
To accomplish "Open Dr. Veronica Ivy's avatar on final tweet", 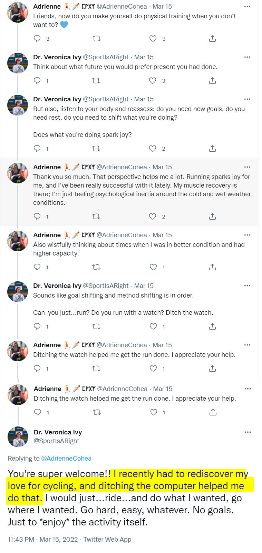I will click(18, 436).
